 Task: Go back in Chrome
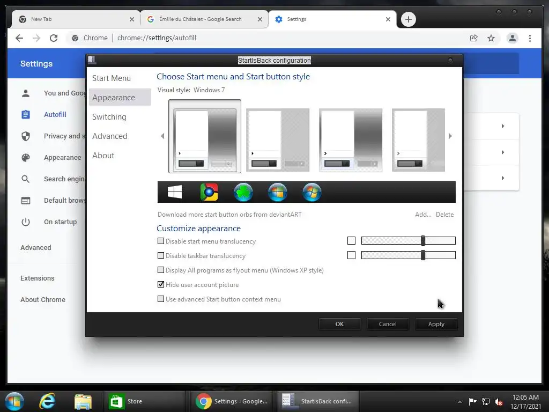19,38
